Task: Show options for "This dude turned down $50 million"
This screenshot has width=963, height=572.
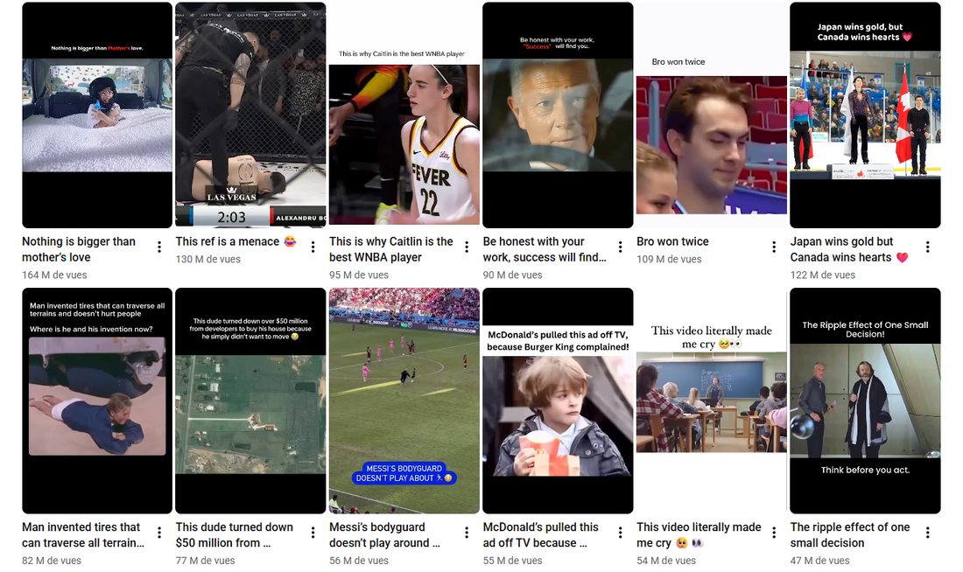Action: (x=313, y=533)
